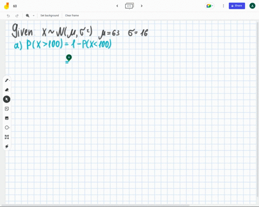Click the collaborator cursor marker on canvas

click(x=69, y=58)
